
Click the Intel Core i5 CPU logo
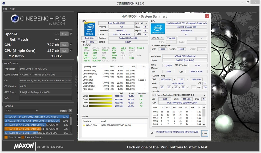[90, 28]
